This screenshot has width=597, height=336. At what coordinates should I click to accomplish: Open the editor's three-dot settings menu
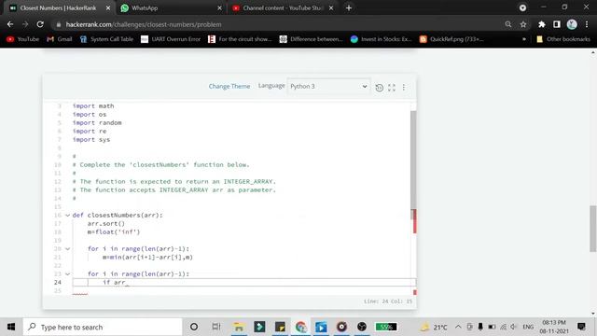click(404, 88)
